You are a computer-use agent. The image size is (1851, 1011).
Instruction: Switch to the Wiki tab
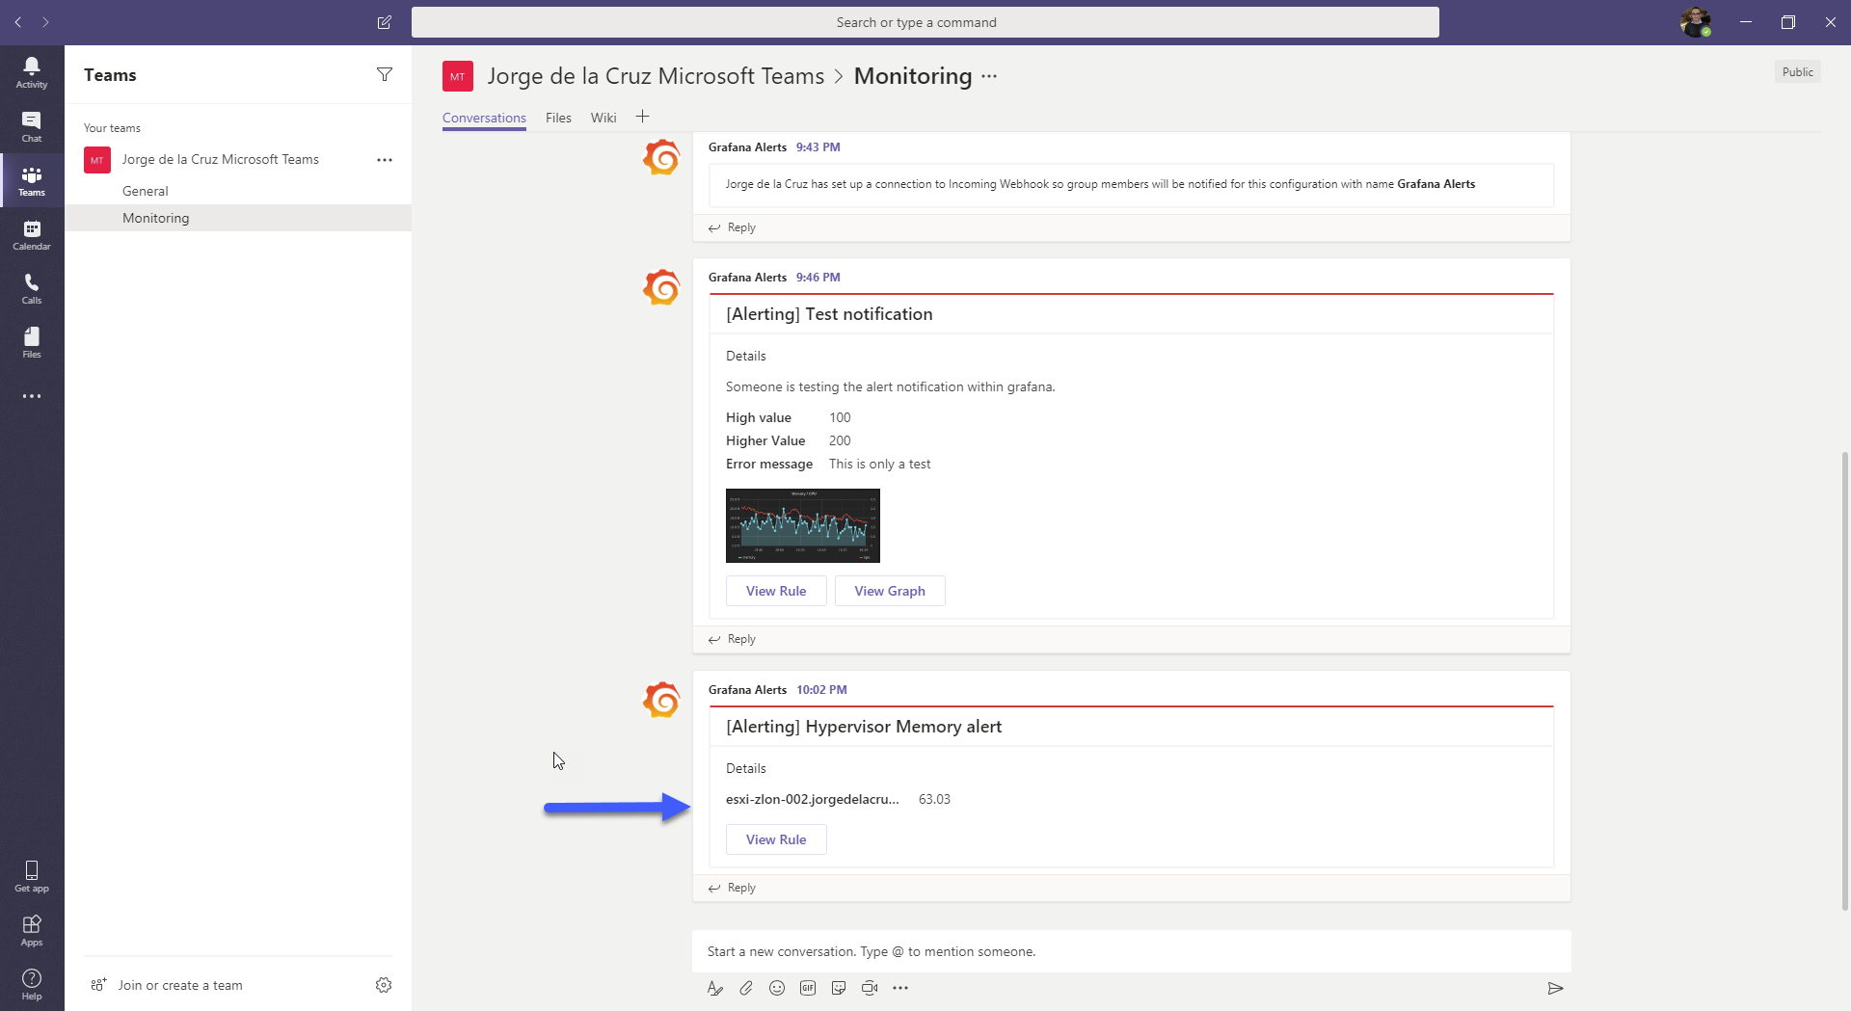pyautogui.click(x=604, y=118)
